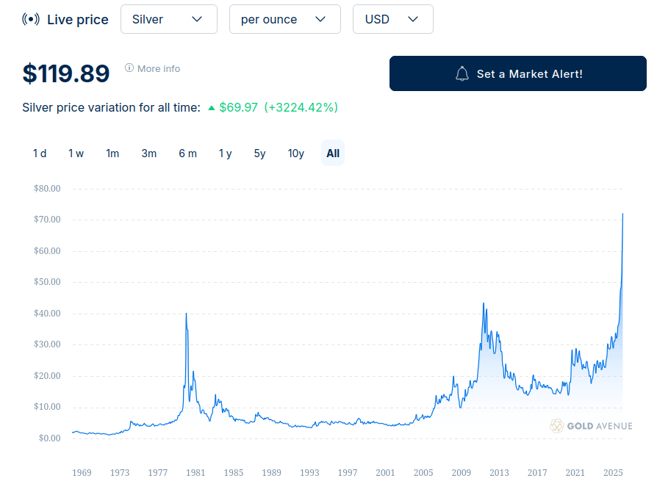Select the All time range tab

333,153
